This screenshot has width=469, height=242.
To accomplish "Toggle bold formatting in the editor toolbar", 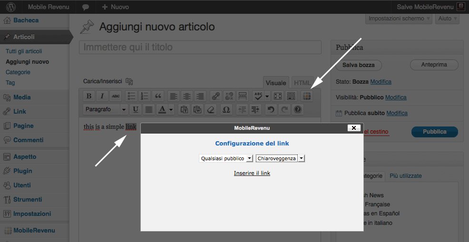I will tap(89, 96).
